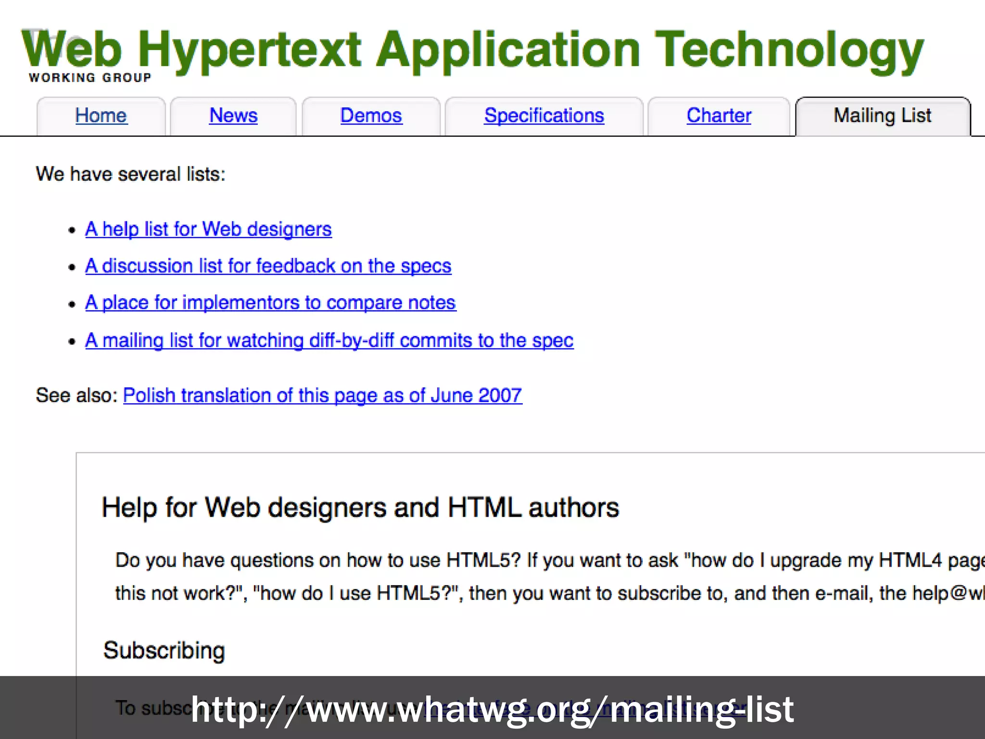Screen dimensions: 985x739
Task: Open the Demos tab
Action: (x=371, y=116)
